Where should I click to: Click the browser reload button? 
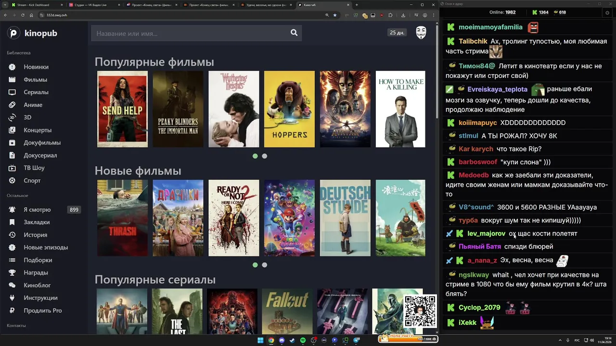click(x=23, y=15)
